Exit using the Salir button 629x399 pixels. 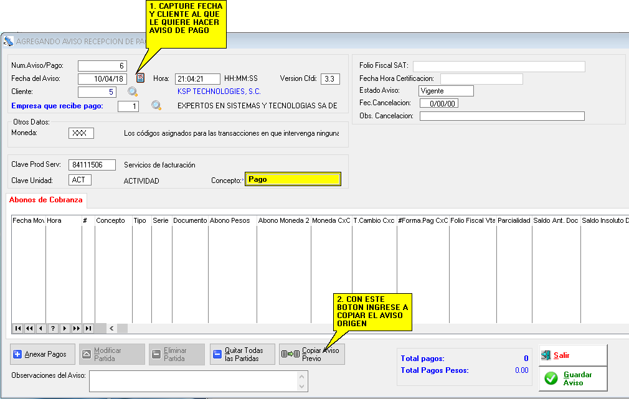tap(573, 355)
